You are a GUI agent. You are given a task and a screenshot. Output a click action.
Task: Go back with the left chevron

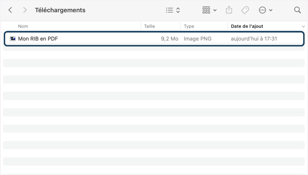[x=10, y=10]
